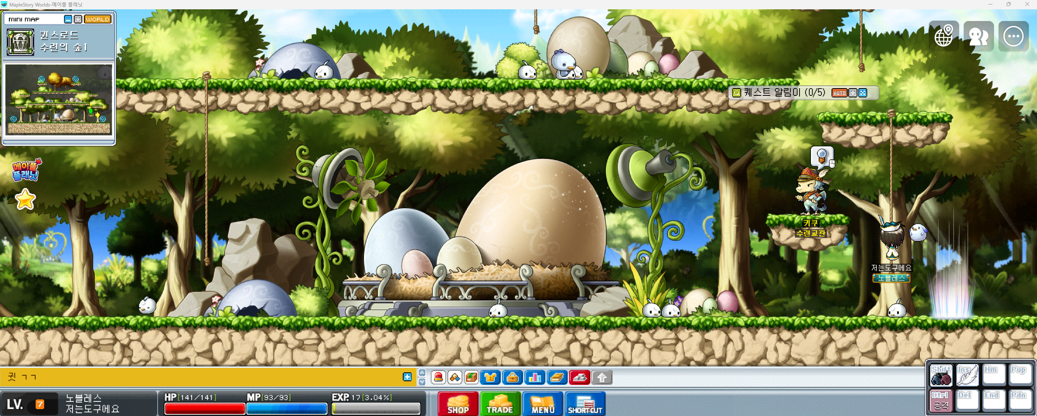The image size is (1037, 416).
Task: Open the globe world map icon
Action: tap(944, 36)
